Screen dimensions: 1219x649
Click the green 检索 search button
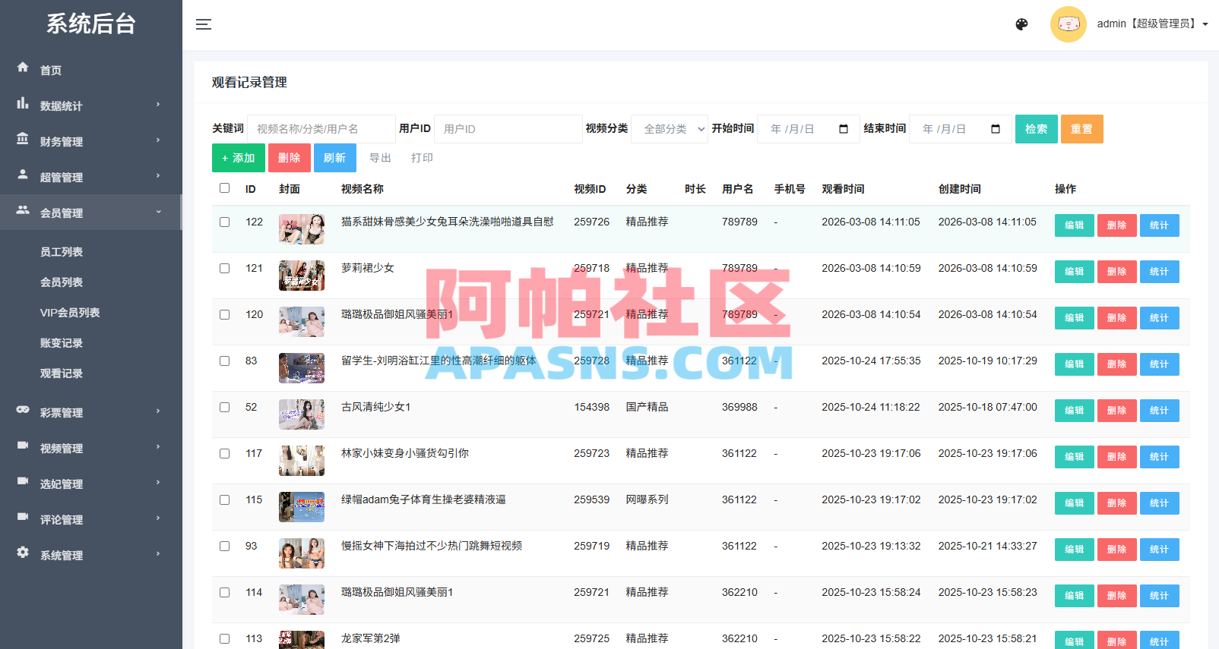(x=1036, y=129)
